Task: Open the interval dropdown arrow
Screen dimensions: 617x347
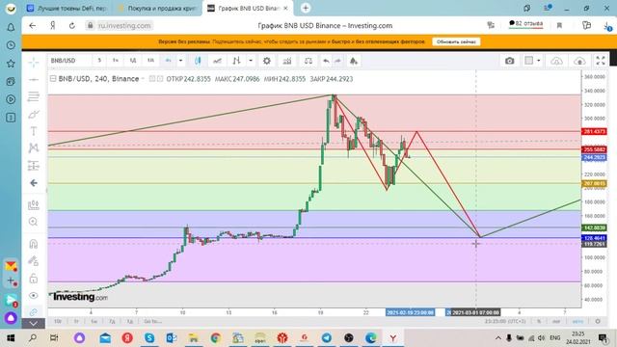Action: [180, 61]
